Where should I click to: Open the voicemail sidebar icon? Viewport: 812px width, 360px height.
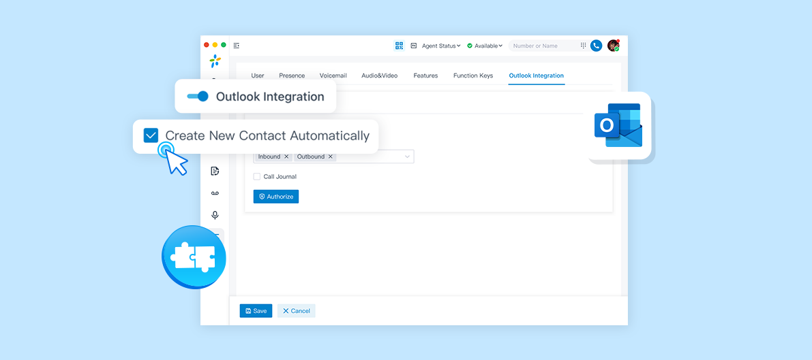[215, 193]
